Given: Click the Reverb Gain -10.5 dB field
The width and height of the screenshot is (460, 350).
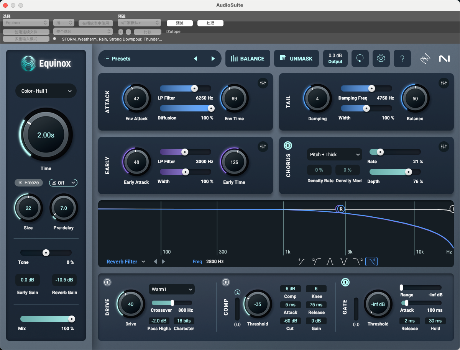Looking at the screenshot, I should pyautogui.click(x=64, y=280).
